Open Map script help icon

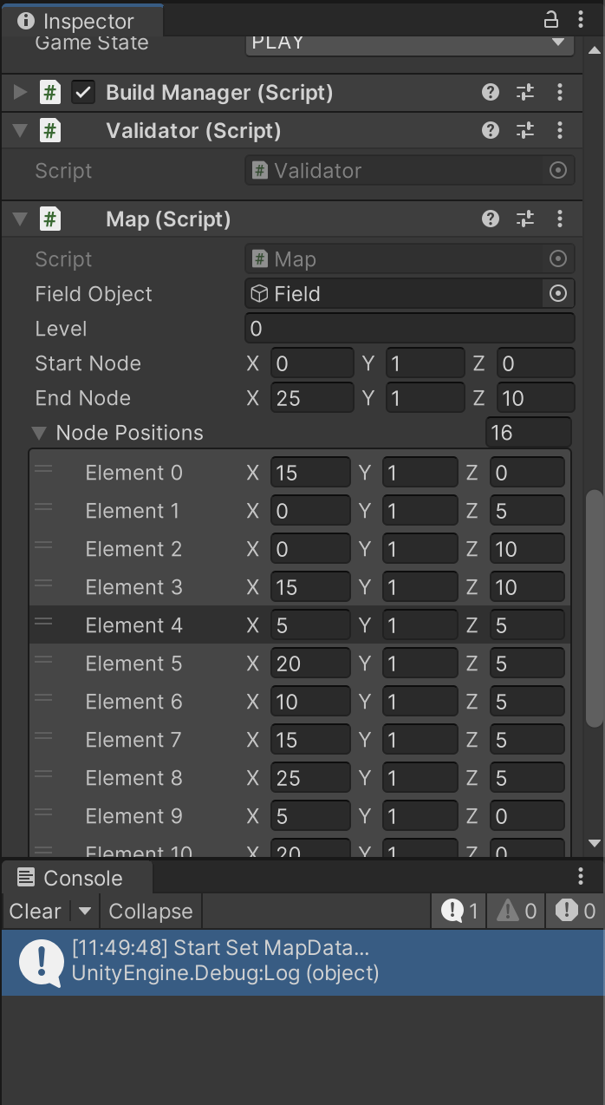click(491, 219)
